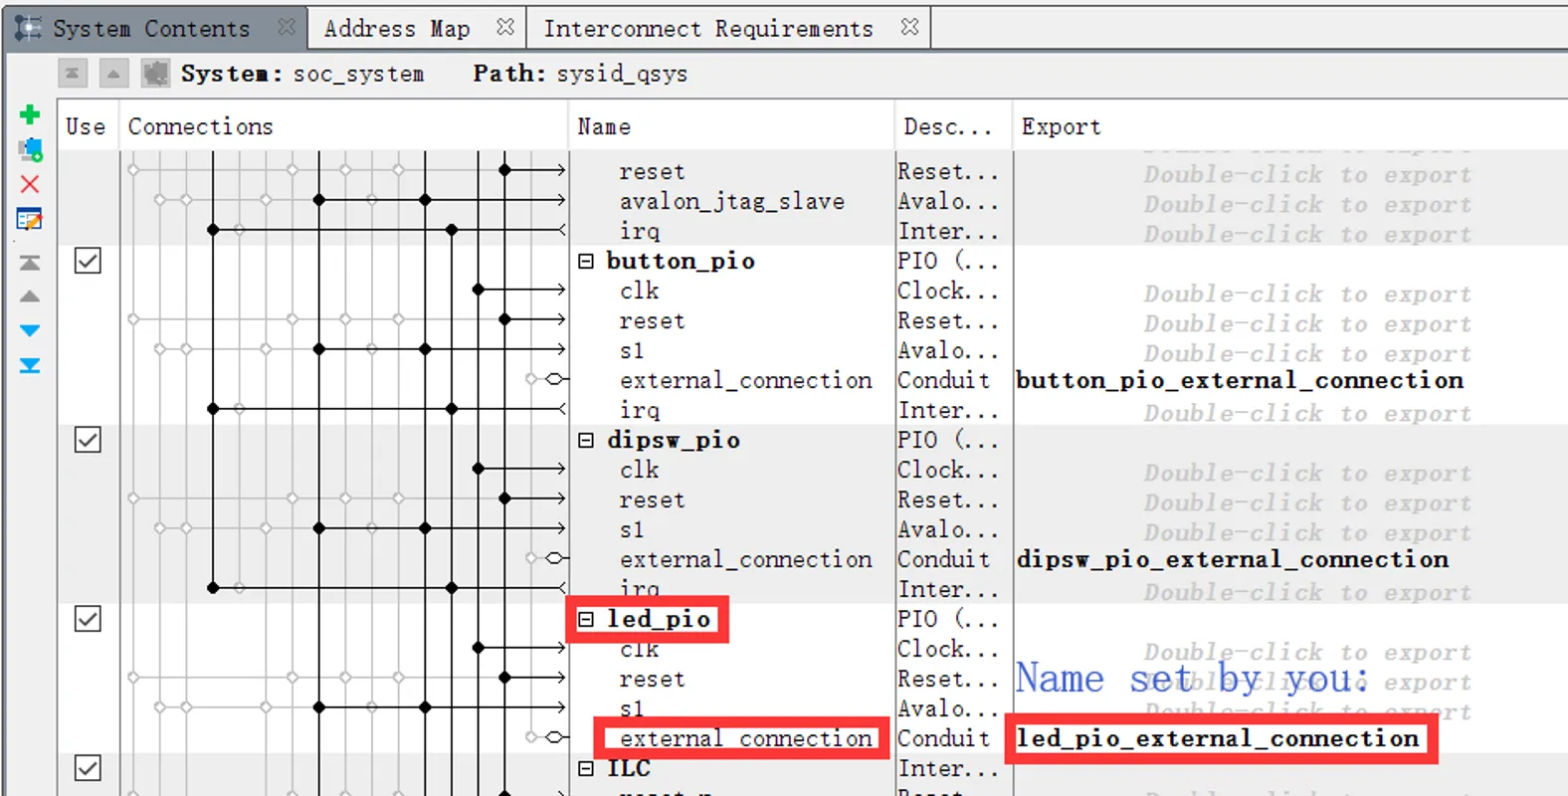The height and width of the screenshot is (796, 1568).
Task: Open the Interconnect Requirements tab
Action: coord(707,29)
